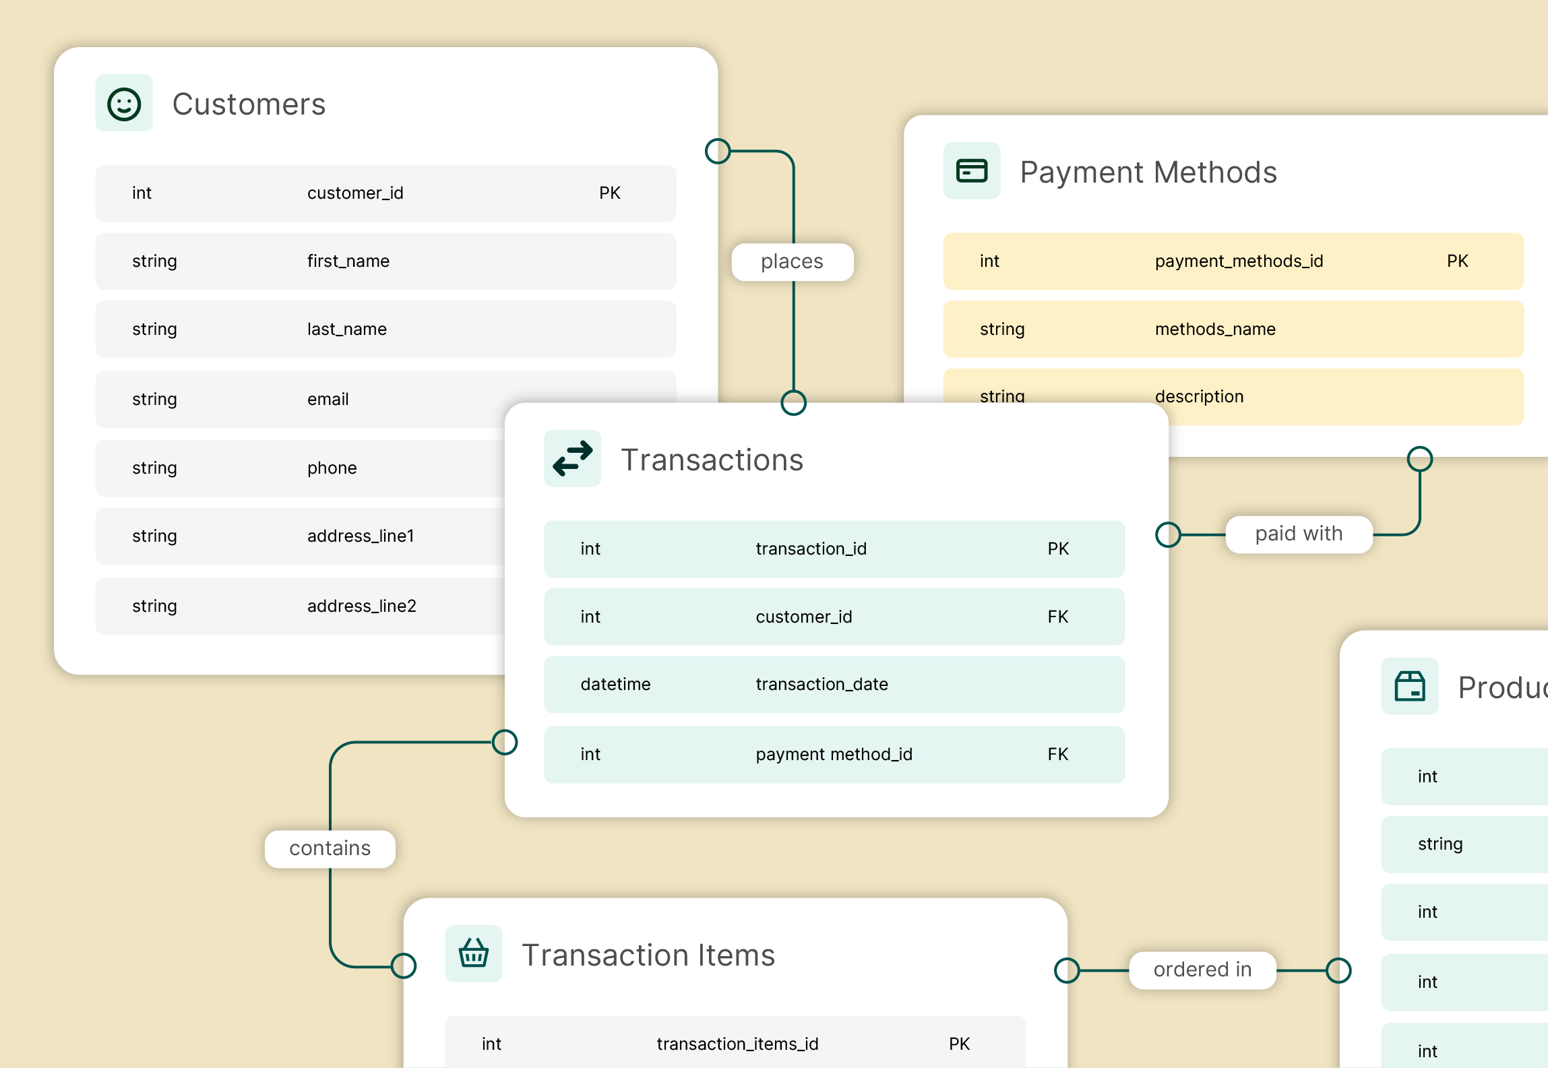
Task: Click the transaction_date row in Transactions
Action: point(834,685)
